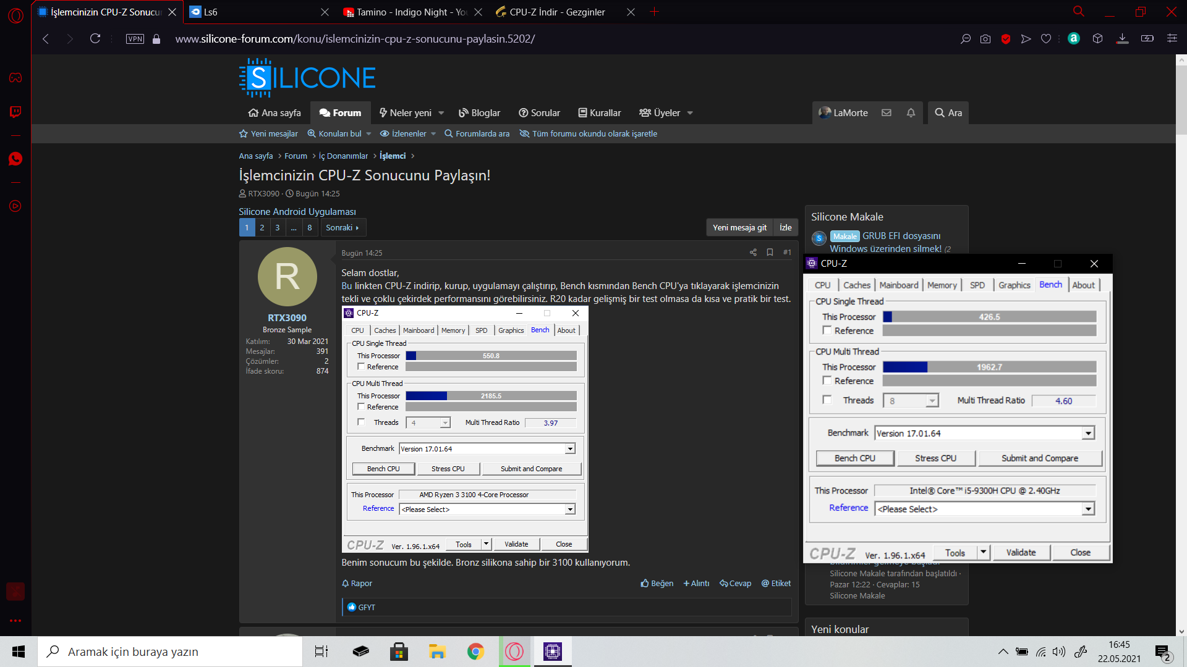Open the ad blocker shield icon
1187x667 pixels.
(1006, 39)
